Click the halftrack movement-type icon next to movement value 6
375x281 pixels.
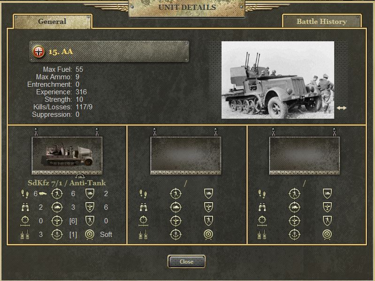click(x=43, y=194)
